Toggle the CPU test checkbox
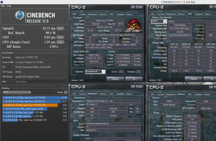Screen dimensions: 216x141 [x=67, y=37]
